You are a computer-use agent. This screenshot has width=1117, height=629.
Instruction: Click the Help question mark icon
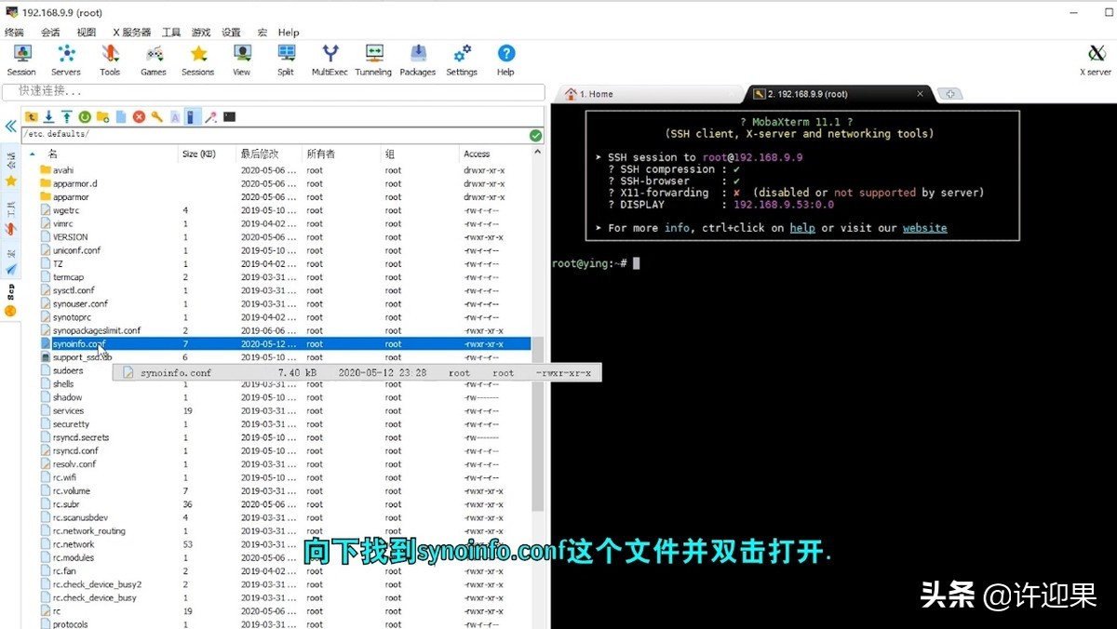505,60
